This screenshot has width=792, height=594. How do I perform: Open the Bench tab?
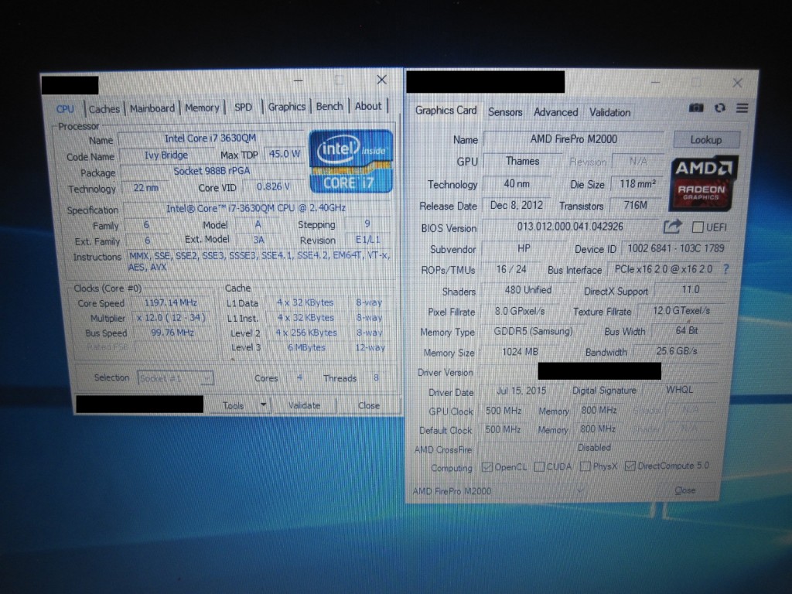point(329,106)
